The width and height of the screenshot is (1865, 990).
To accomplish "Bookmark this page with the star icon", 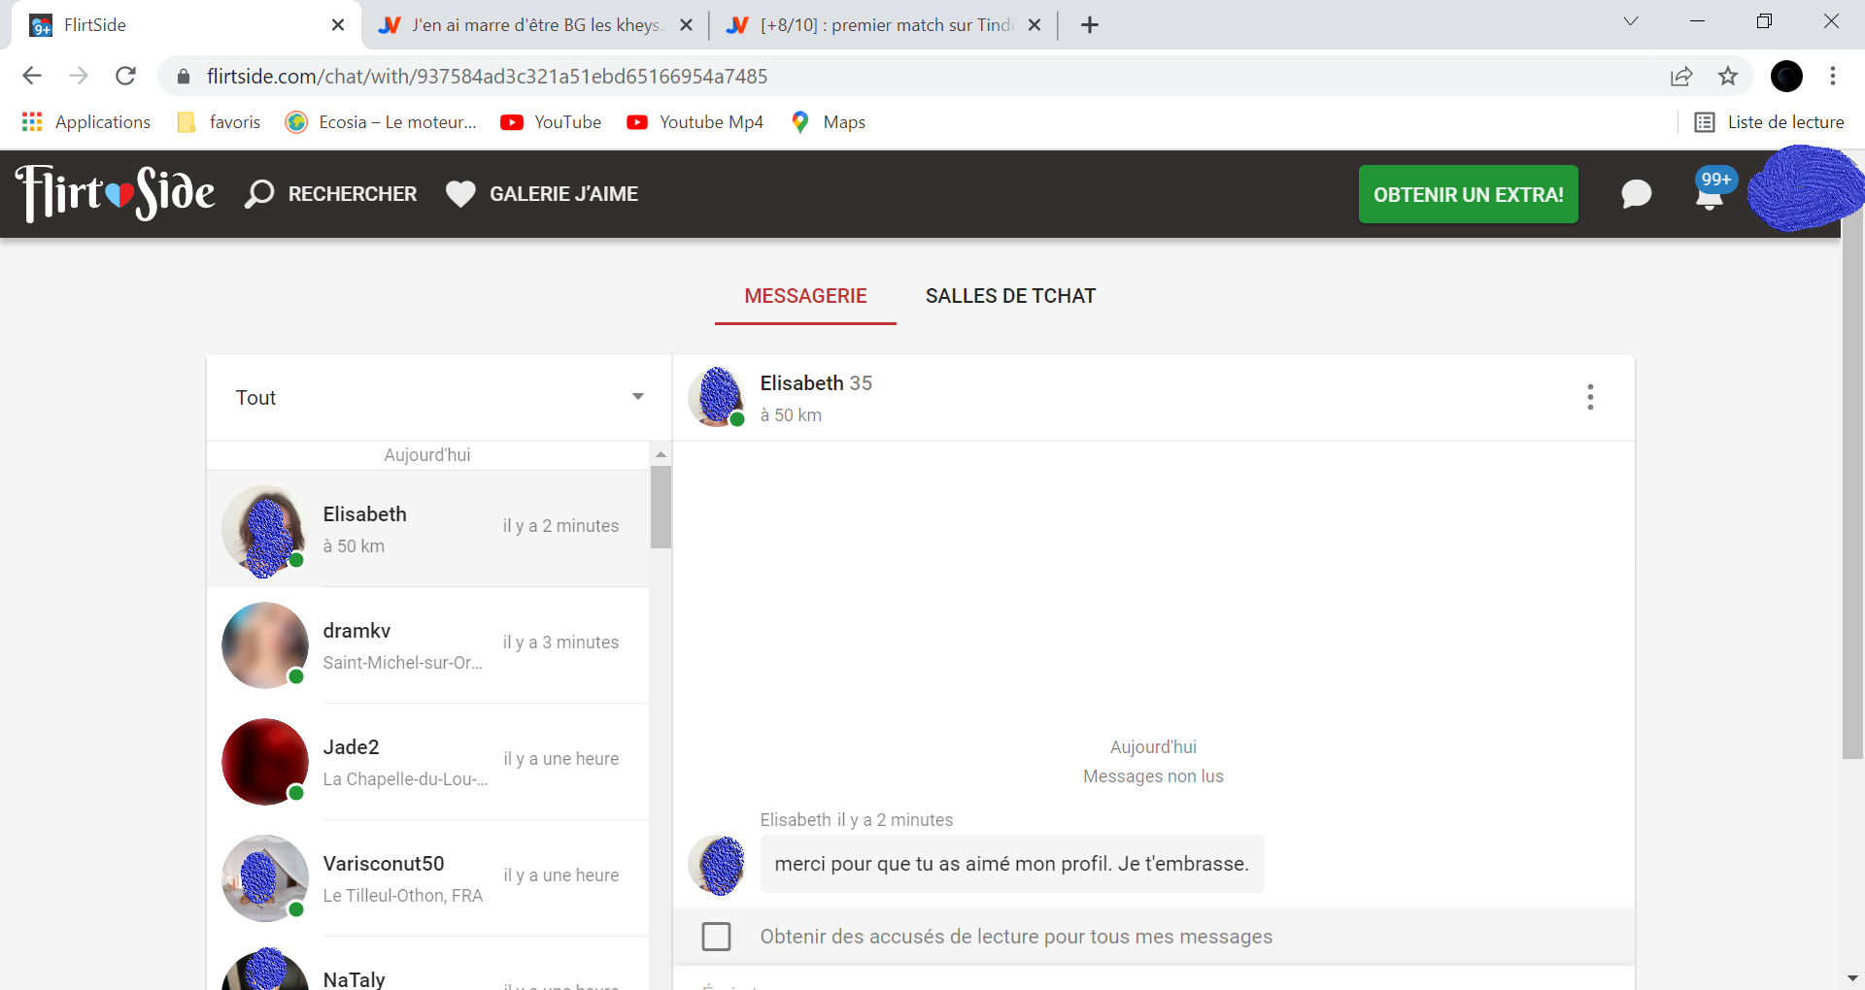I will (1728, 76).
